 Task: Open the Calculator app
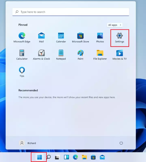click(x=22, y=55)
